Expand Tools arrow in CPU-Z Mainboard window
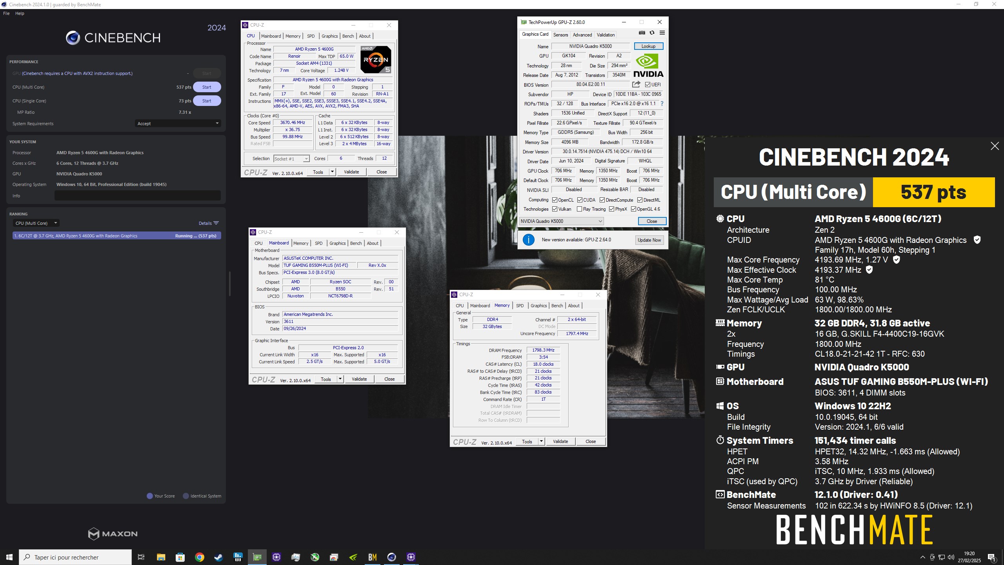Screen dimensions: 1004x565 340,379
